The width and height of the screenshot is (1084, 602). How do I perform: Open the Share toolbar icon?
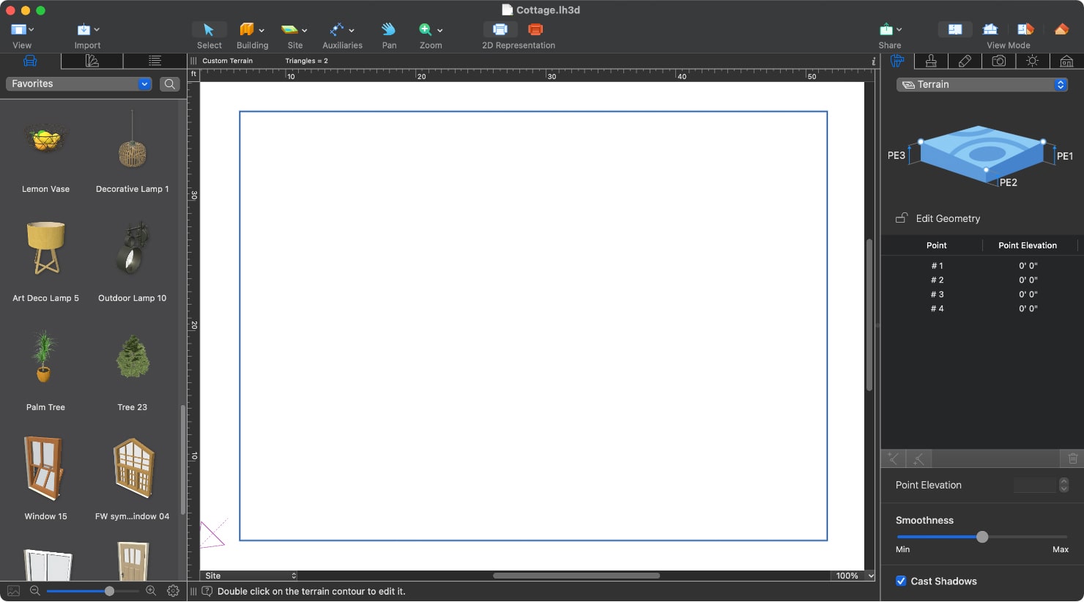point(886,29)
